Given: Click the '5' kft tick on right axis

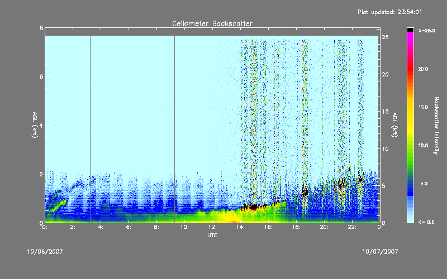Looking at the screenshot, I should pyautogui.click(x=384, y=186).
